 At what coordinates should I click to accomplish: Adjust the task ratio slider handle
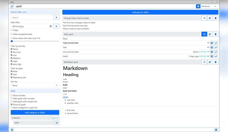[x=12, y=41]
